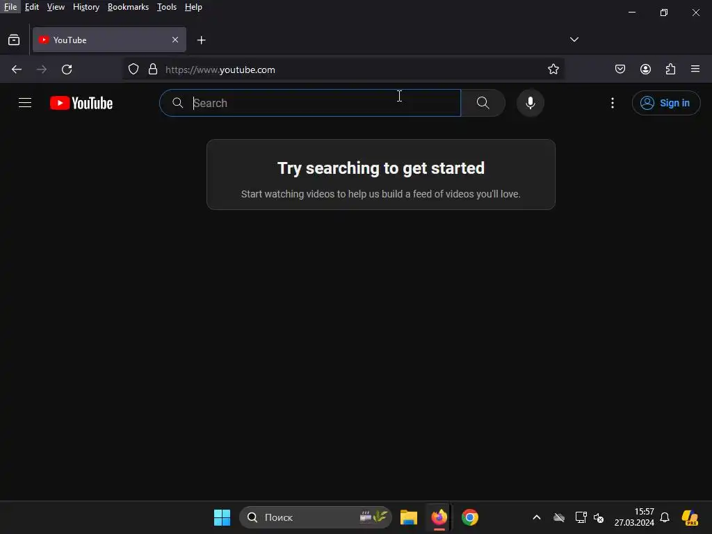Viewport: 712px width, 534px height.
Task: Open a new tab with plus
Action: click(x=201, y=40)
